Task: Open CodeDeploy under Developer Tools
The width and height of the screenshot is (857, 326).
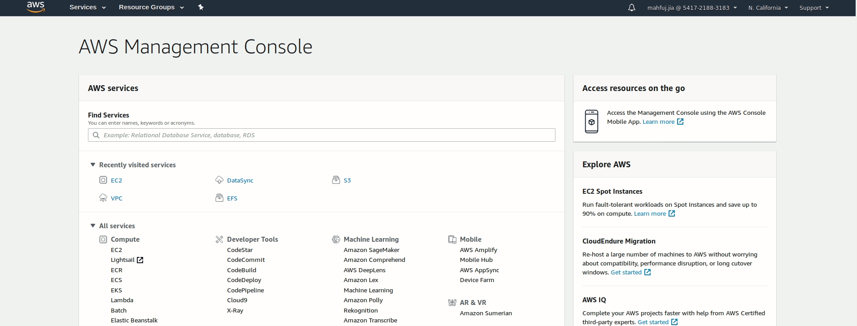Action: [244, 280]
